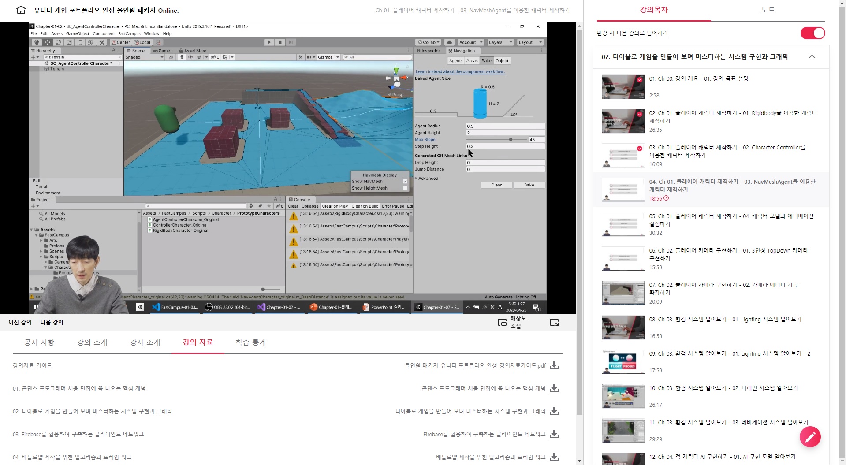846x465 pixels.
Task: Click the Project panel favorites star icon
Action: pos(269,206)
